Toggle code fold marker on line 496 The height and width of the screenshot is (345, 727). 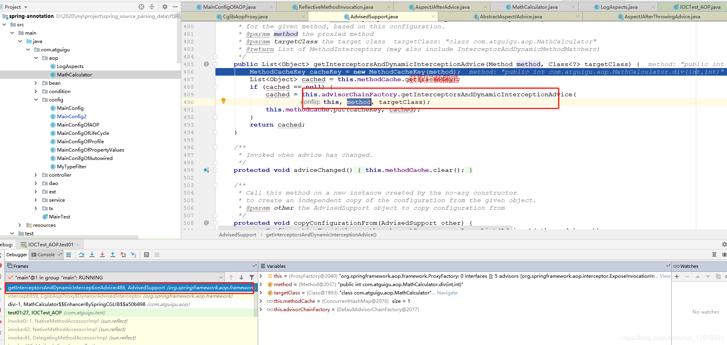215,147
